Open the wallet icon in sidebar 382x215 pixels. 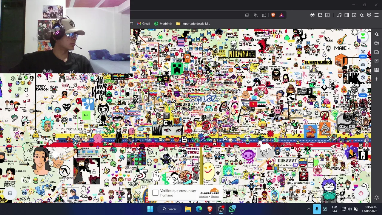(x=377, y=52)
